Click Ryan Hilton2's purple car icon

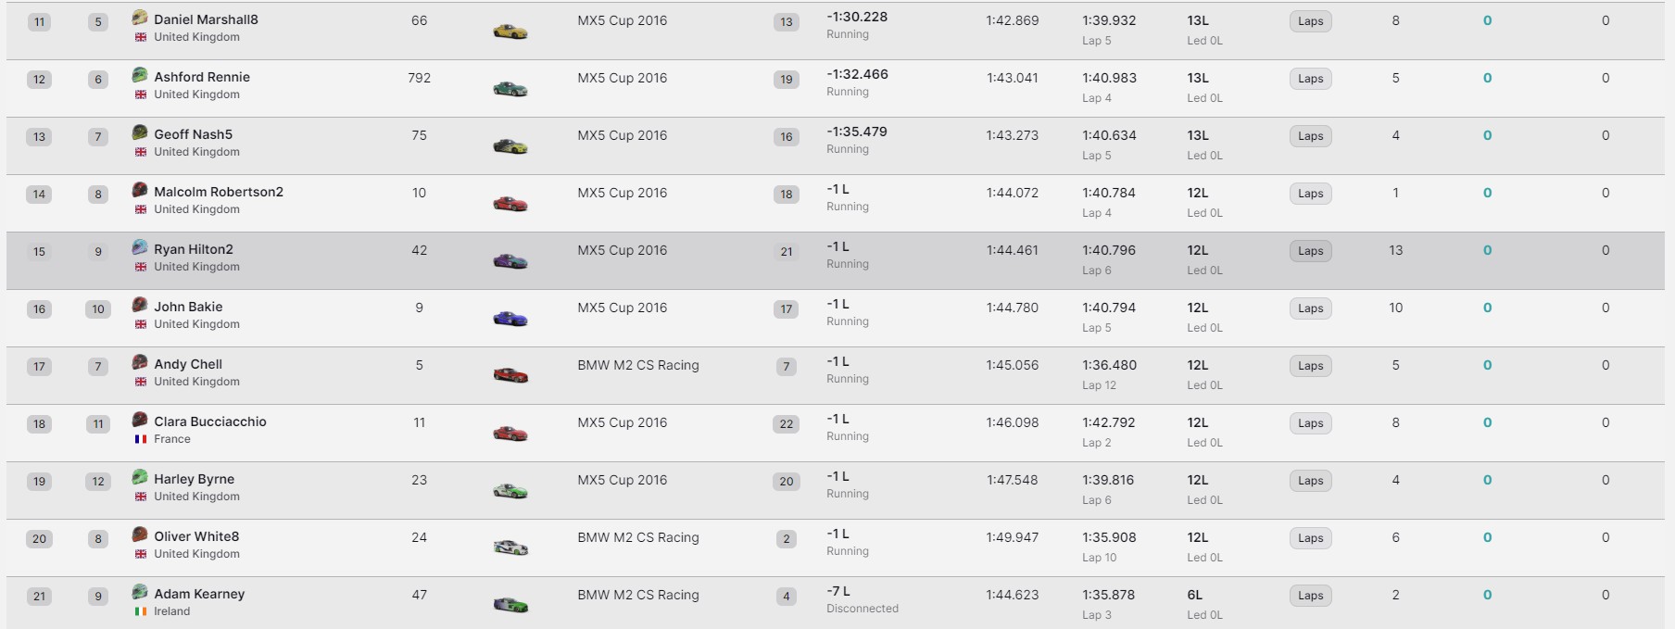(510, 261)
